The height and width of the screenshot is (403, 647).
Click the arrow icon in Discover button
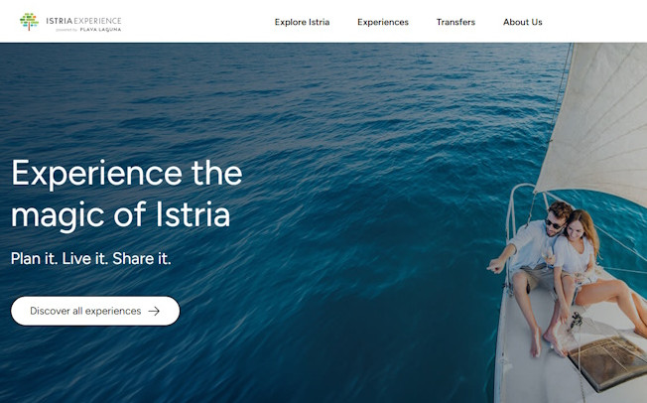(x=154, y=311)
